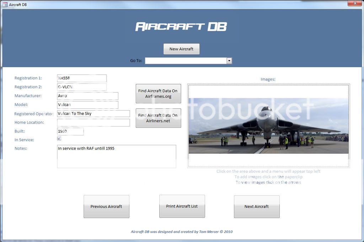The height and width of the screenshot is (242, 364).
Task: Click inside the Notes text area
Action: pyautogui.click(x=117, y=156)
